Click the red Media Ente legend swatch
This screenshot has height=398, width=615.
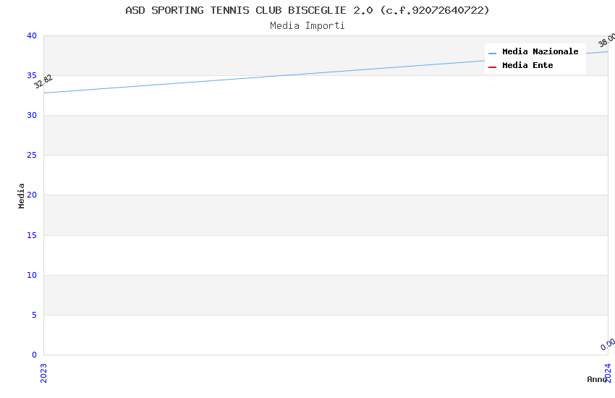492,67
